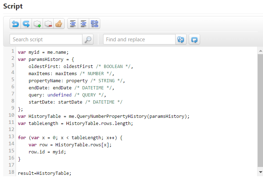
Task: Click the Redo arrow icon
Action: click(26, 24)
